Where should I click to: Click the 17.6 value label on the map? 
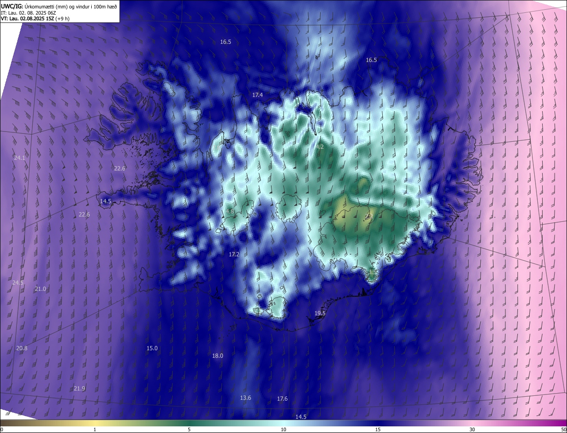(282, 399)
